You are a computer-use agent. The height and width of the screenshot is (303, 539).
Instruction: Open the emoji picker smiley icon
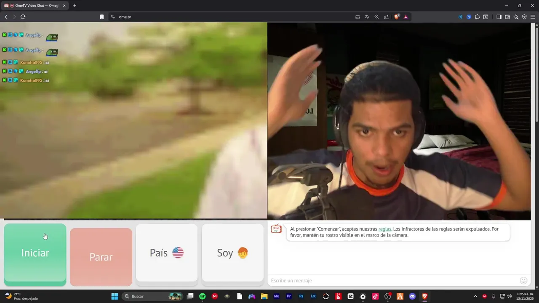click(523, 280)
